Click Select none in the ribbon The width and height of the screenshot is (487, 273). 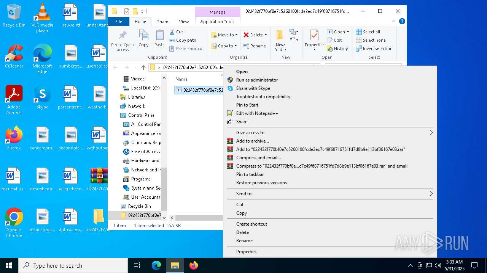371,40
